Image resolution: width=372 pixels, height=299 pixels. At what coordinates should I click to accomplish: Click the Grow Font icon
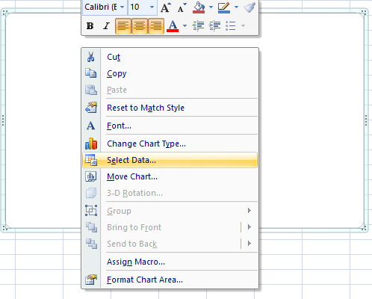(x=166, y=7)
